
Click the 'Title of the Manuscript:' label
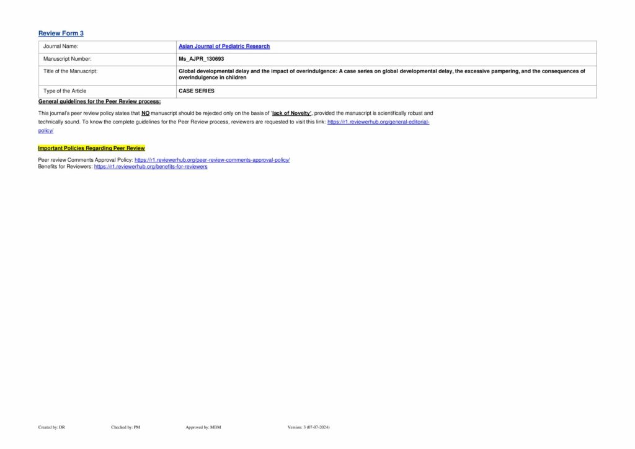[x=70, y=71]
